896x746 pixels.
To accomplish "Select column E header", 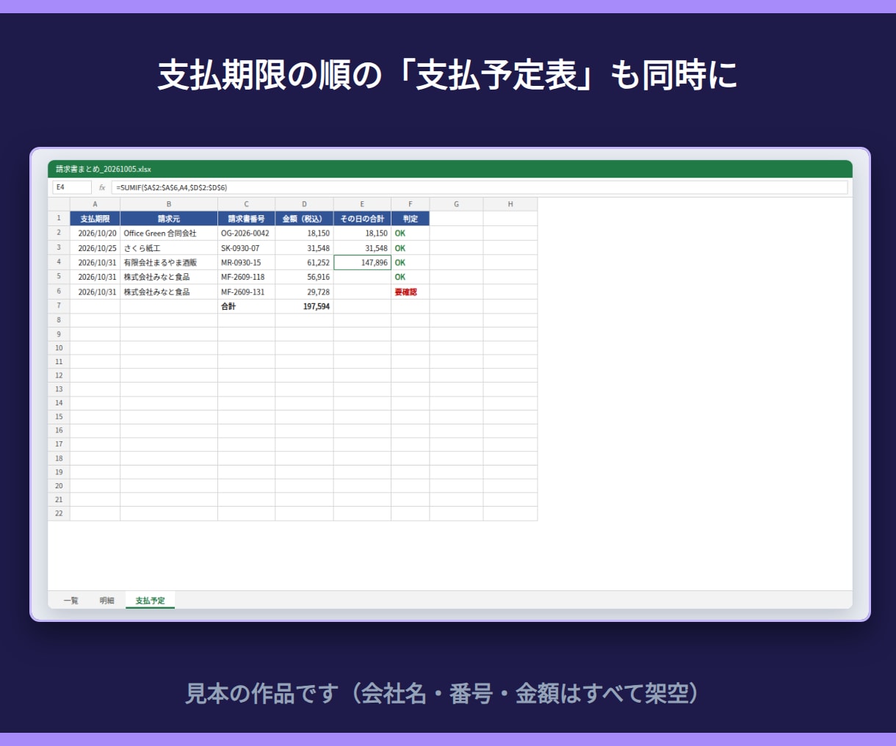I will (362, 204).
